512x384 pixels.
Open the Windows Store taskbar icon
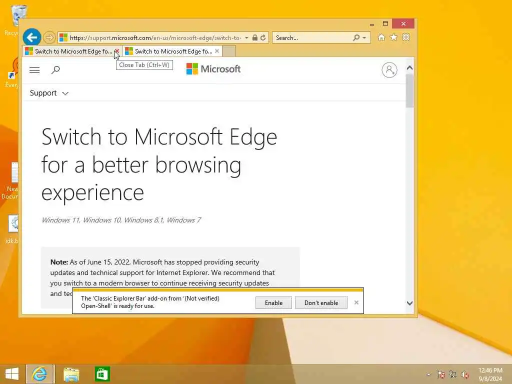coord(102,374)
